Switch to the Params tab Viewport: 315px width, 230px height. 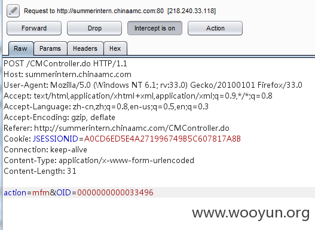(50, 48)
